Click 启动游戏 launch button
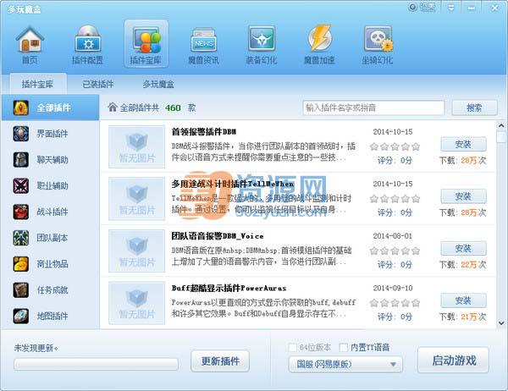 tap(454, 361)
